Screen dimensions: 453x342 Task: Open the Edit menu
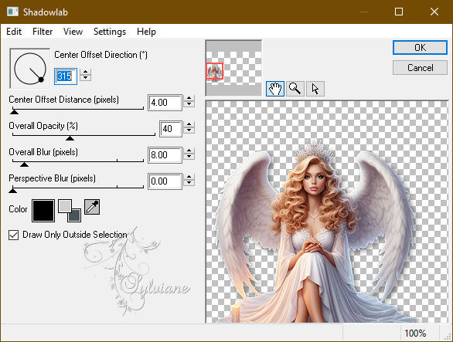pyautogui.click(x=14, y=32)
